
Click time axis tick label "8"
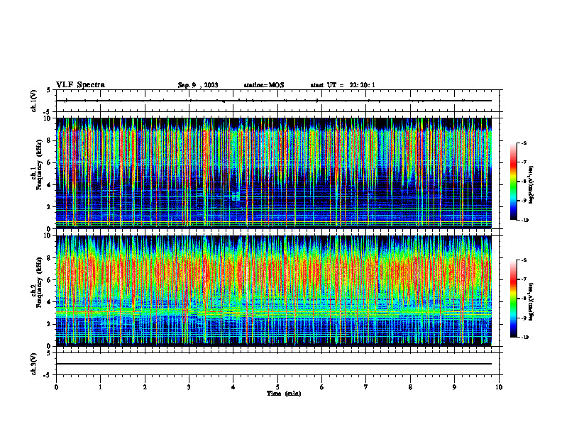[x=410, y=387]
